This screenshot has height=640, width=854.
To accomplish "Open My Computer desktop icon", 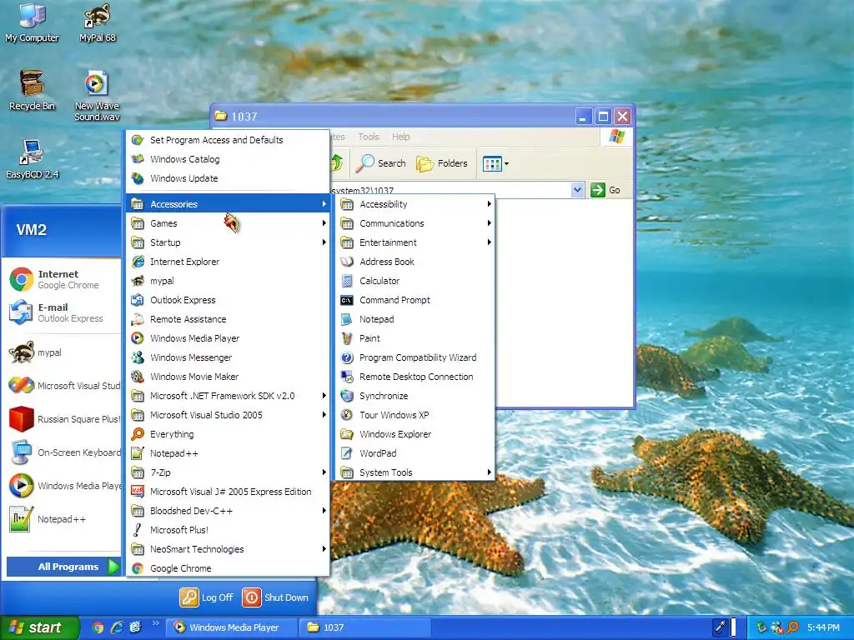I will click(32, 22).
